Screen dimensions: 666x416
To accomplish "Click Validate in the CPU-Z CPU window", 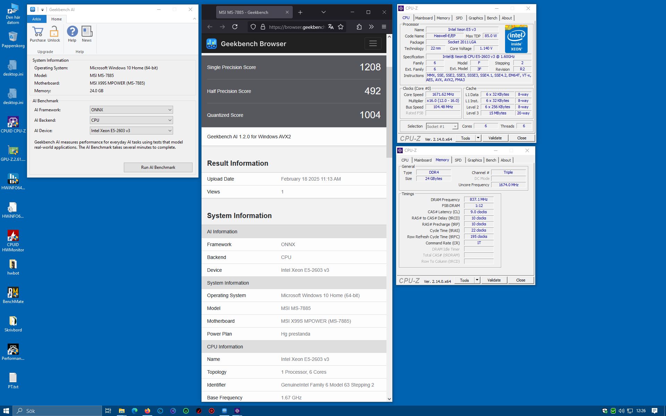I will 495,138.
